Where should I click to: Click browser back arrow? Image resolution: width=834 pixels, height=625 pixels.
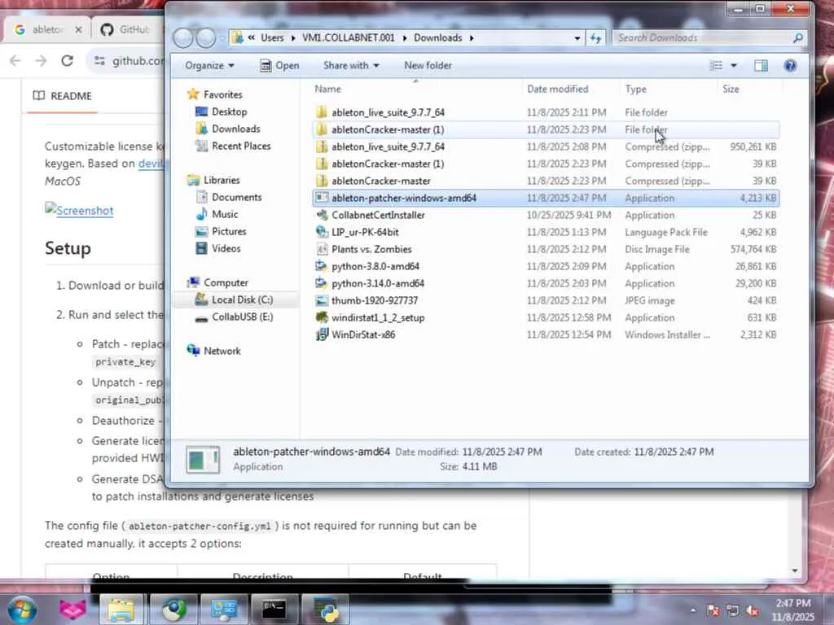(15, 60)
